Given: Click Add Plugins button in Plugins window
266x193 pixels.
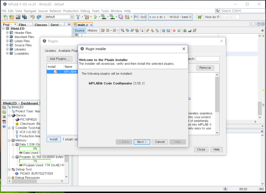Looking at the screenshot, I should pyautogui.click(x=59, y=59).
